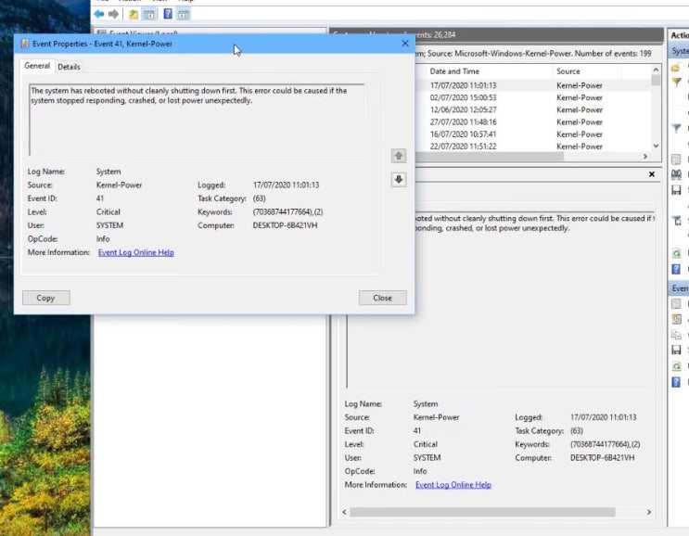Switch to the Details tab in Event Properties
Image resolution: width=689 pixels, height=536 pixels.
(x=69, y=67)
